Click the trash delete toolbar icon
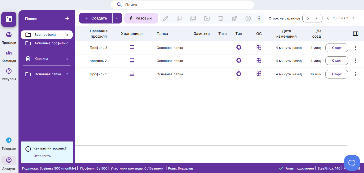 220,18
